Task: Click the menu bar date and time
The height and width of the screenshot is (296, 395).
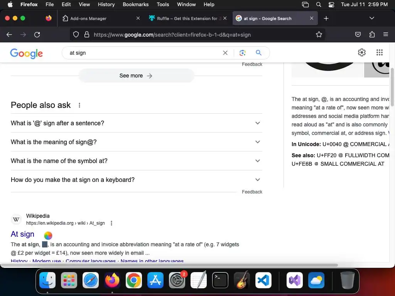Action: coord(364,5)
